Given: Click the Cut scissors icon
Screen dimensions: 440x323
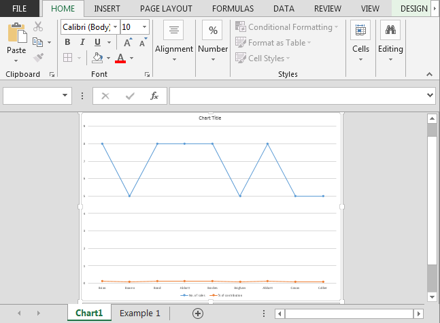Looking at the screenshot, I should [38, 27].
